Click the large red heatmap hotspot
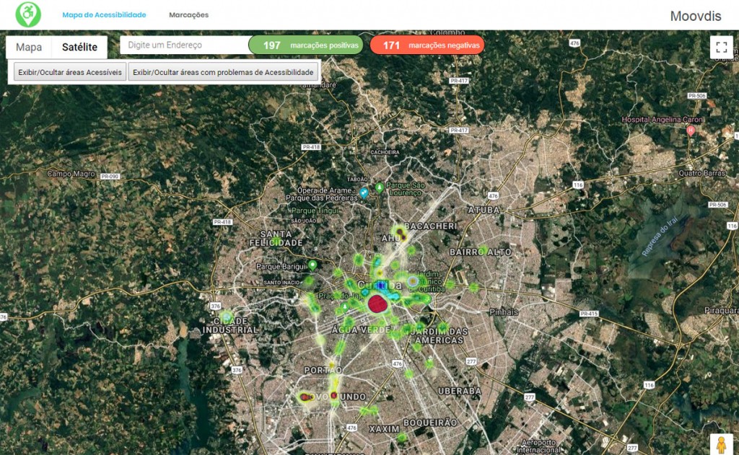Viewport: 739px width, 455px height. pos(377,304)
